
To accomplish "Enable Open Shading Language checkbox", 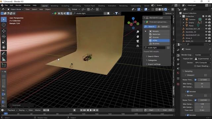I will (x=195, y=66).
